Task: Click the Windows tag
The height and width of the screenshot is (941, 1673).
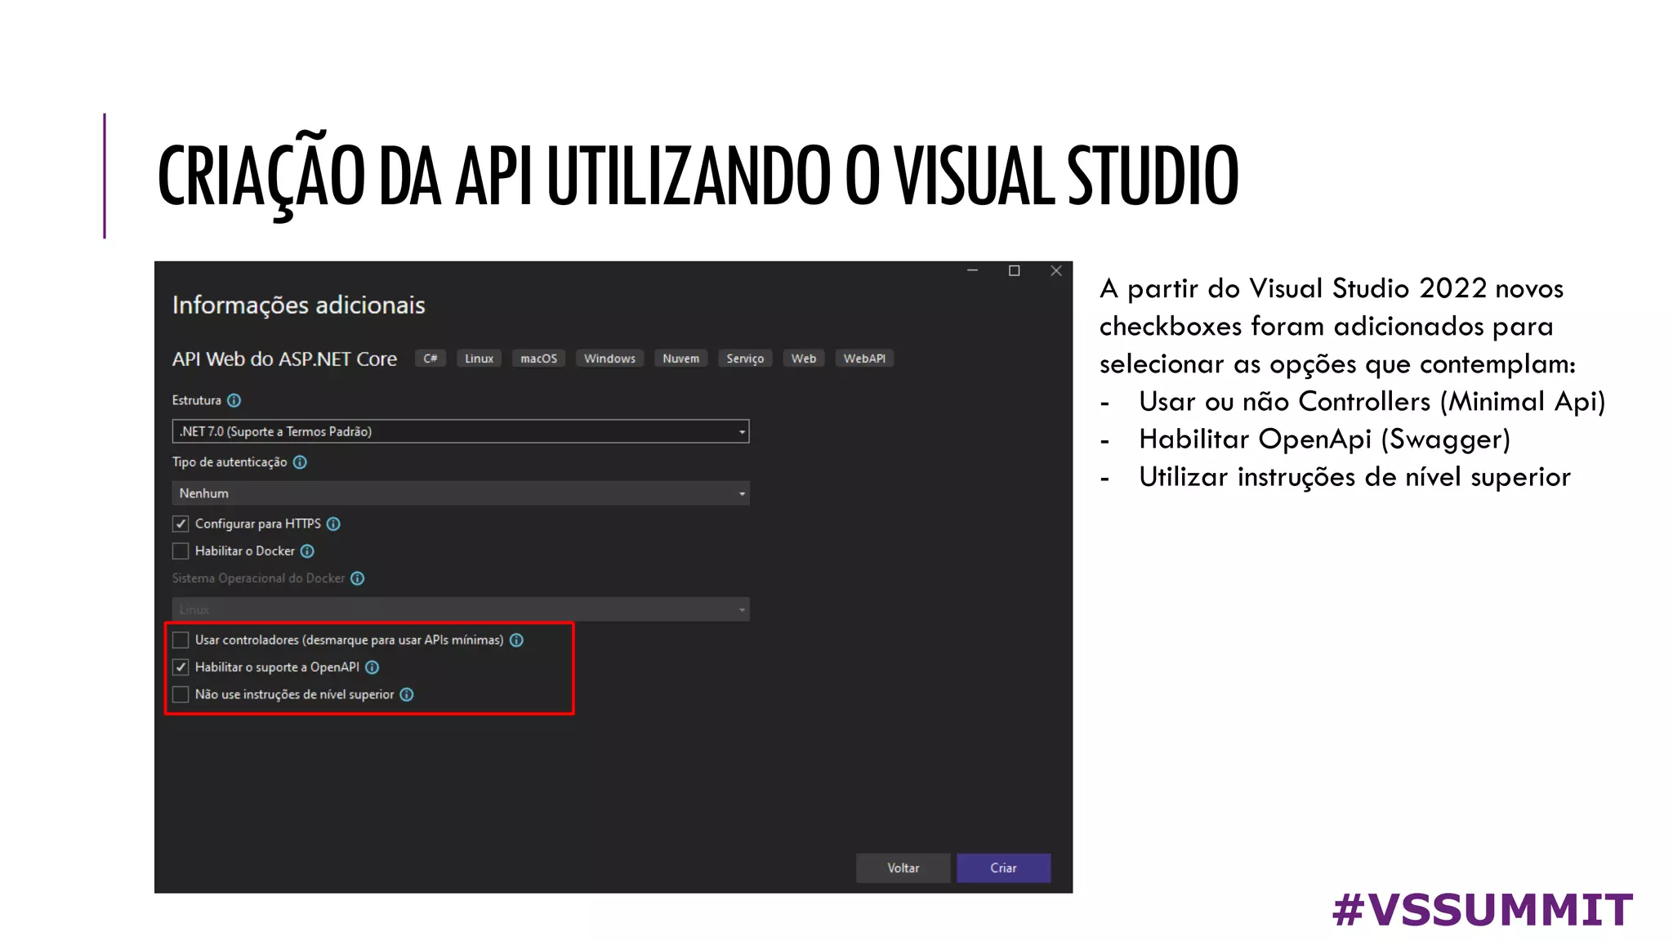Action: click(609, 359)
